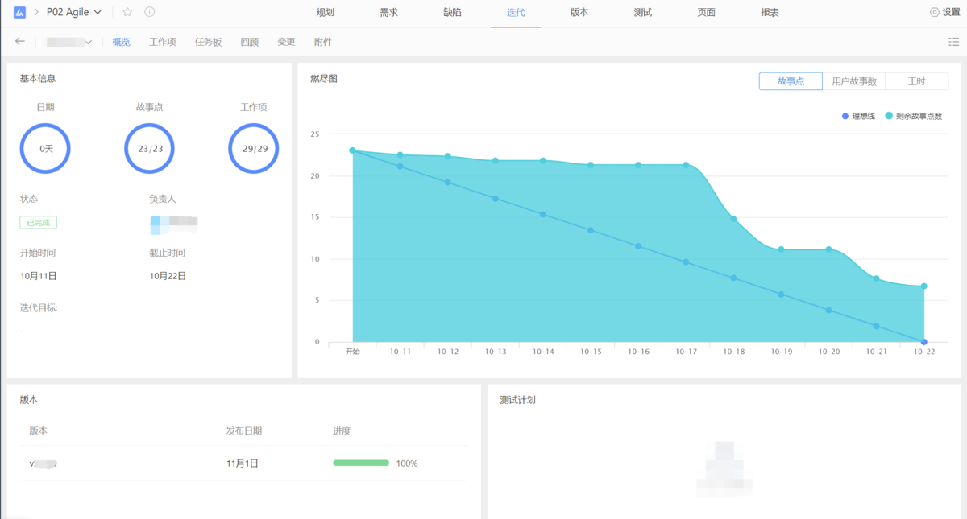
Task: Open the 回顾 tab
Action: (x=249, y=41)
